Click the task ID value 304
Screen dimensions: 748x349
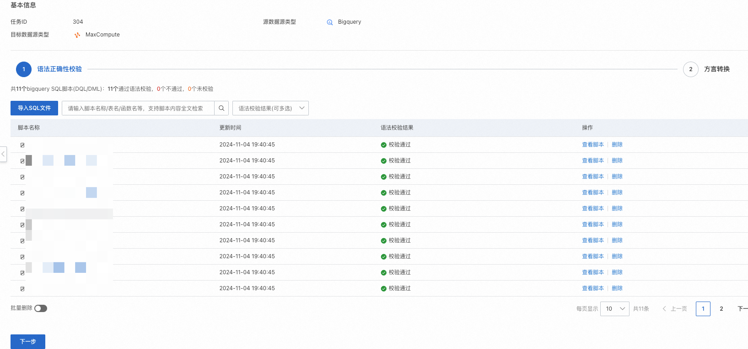pyautogui.click(x=78, y=22)
